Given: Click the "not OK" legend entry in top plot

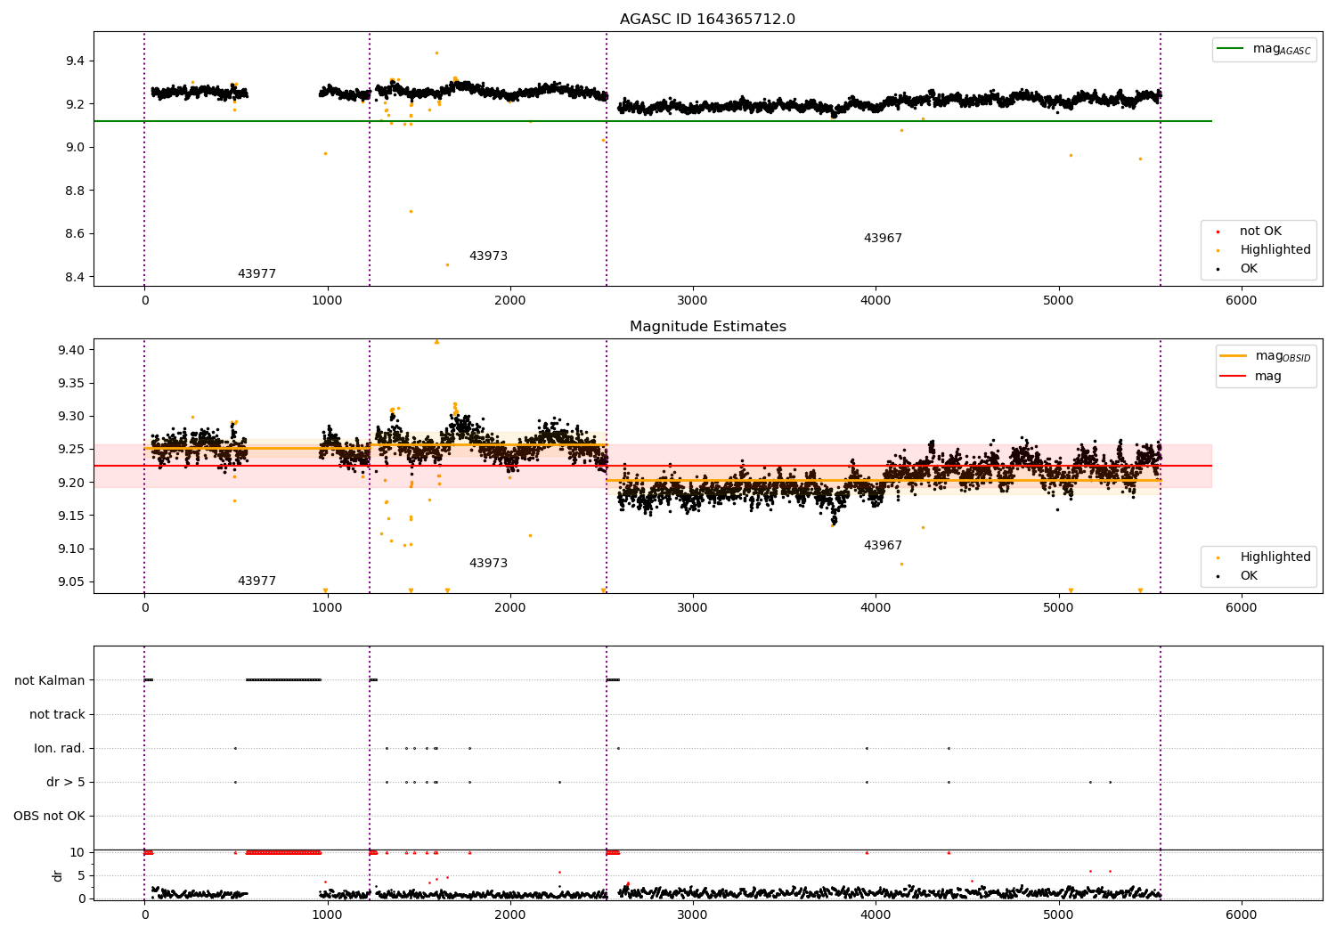Looking at the screenshot, I should coord(1260,232).
